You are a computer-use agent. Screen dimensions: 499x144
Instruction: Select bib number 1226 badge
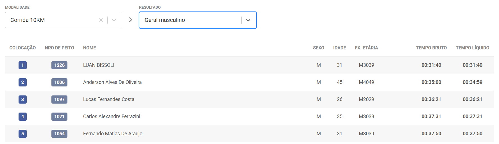point(59,65)
